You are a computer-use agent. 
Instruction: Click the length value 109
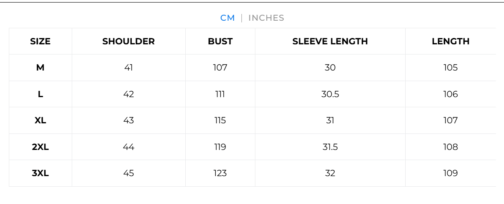coord(450,173)
